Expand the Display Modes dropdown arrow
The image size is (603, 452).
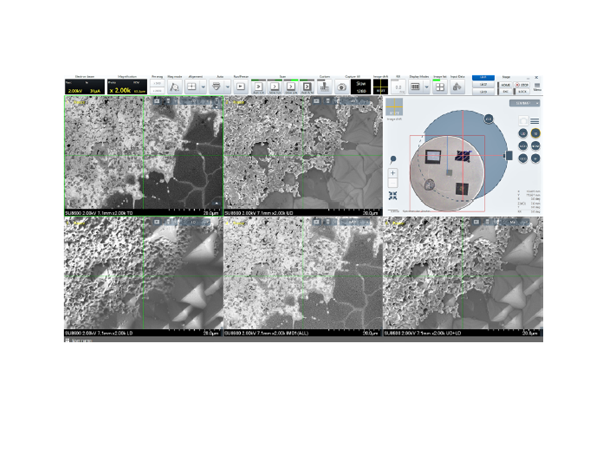pyautogui.click(x=426, y=87)
